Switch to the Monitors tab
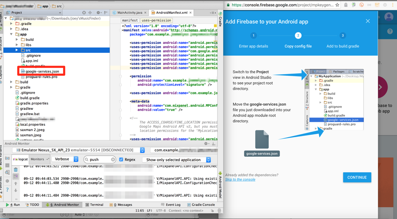The height and width of the screenshot is (219, 397). coord(37,160)
